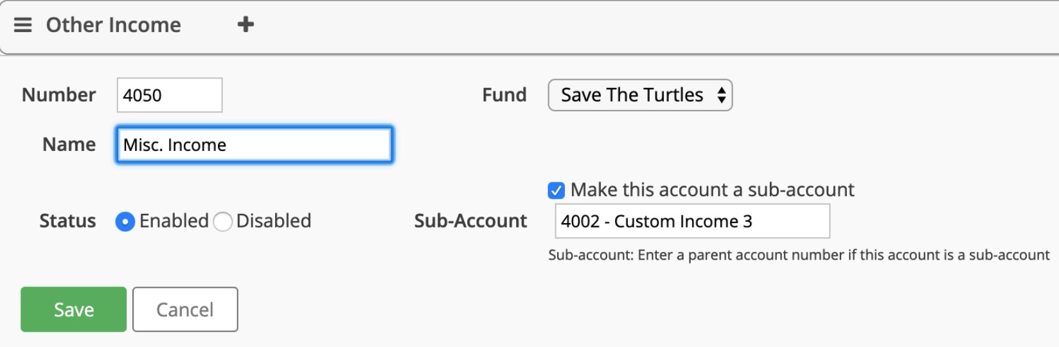Image resolution: width=1059 pixels, height=347 pixels.
Task: Uncheck the make sub-account checkbox
Action: tap(556, 190)
